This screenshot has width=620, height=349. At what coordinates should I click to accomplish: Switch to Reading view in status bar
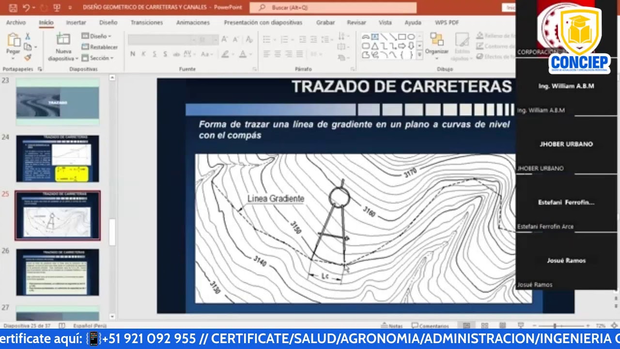coord(503,326)
